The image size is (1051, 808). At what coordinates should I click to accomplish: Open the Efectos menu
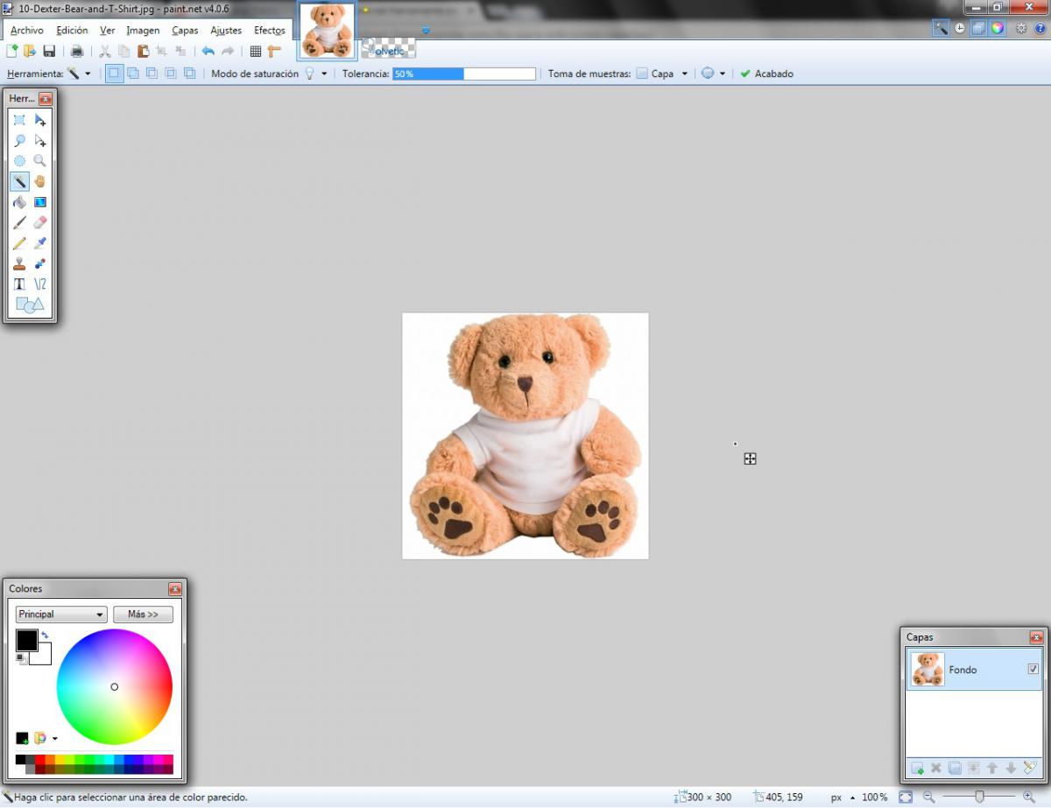(270, 31)
